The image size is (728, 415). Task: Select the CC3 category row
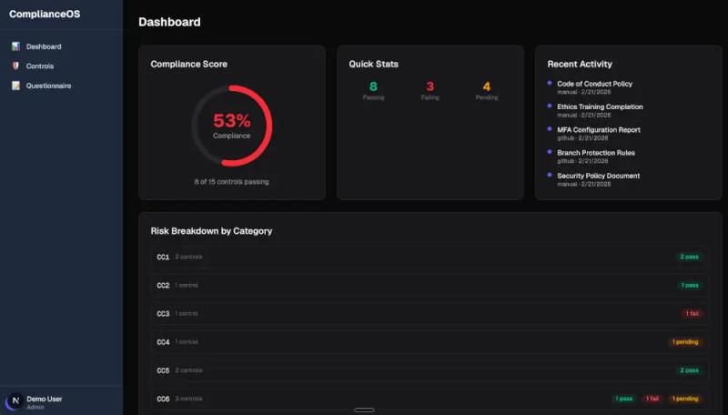[x=430, y=313]
